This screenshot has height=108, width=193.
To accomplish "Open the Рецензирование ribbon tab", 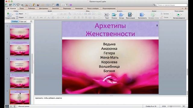I will click(109, 8).
